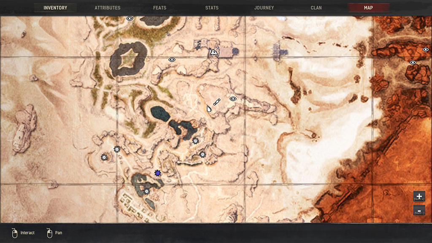Zoom in with the Num + button
Screen dimensions: 432x243
point(419,196)
